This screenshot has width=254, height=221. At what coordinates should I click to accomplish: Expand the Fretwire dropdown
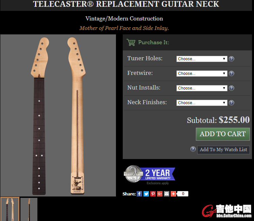tap(202, 74)
